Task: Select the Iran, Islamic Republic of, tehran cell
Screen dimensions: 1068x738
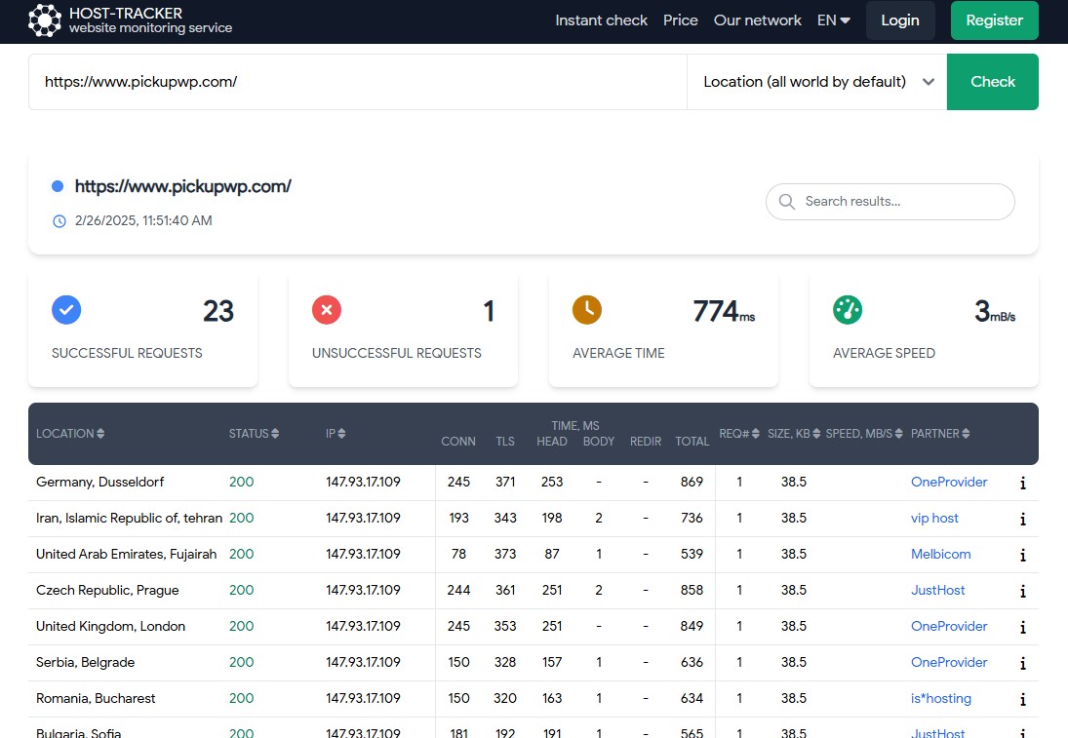Action: pyautogui.click(x=130, y=518)
